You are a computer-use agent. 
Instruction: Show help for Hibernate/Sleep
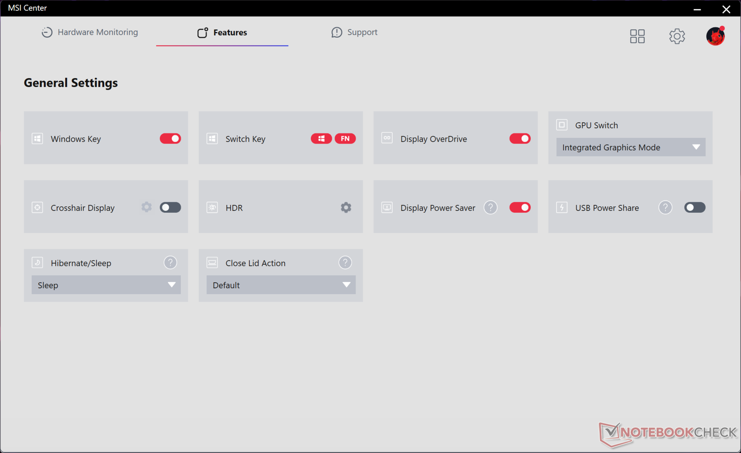pos(170,263)
